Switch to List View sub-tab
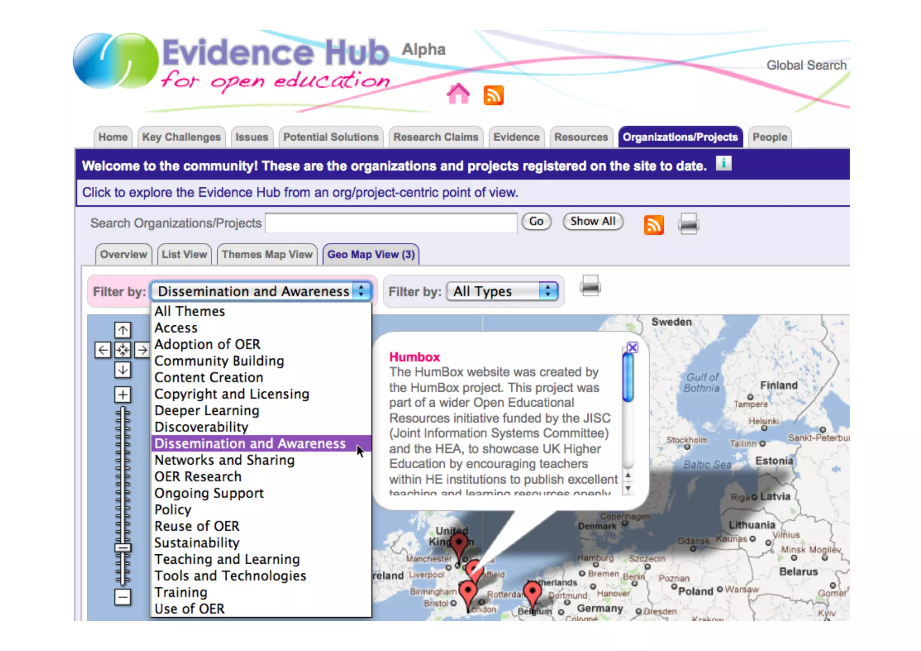 184,255
